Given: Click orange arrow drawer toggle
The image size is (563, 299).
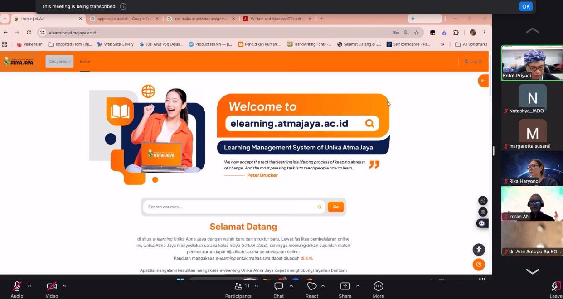Looking at the screenshot, I should [483, 81].
